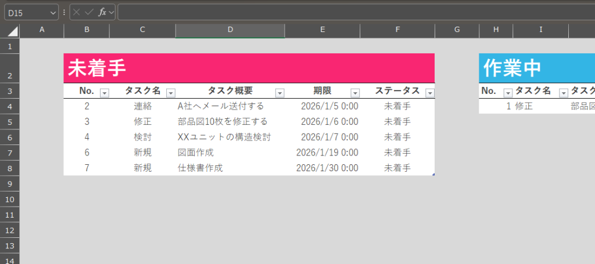The width and height of the screenshot is (595, 264).
Task: Click the Cancel X icon in formula bar
Action: click(77, 12)
